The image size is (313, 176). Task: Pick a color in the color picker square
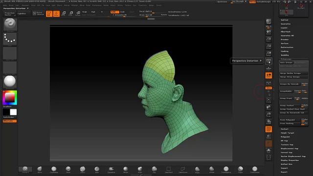10,98
